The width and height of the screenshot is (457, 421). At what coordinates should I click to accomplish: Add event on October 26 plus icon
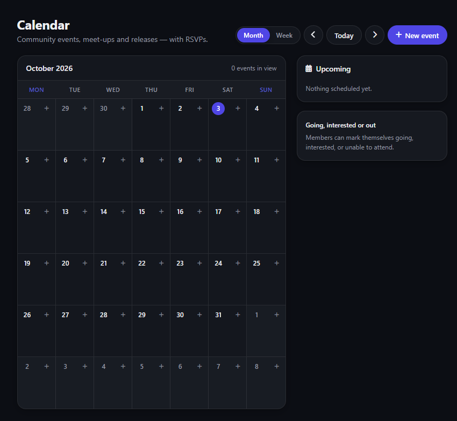pos(47,315)
